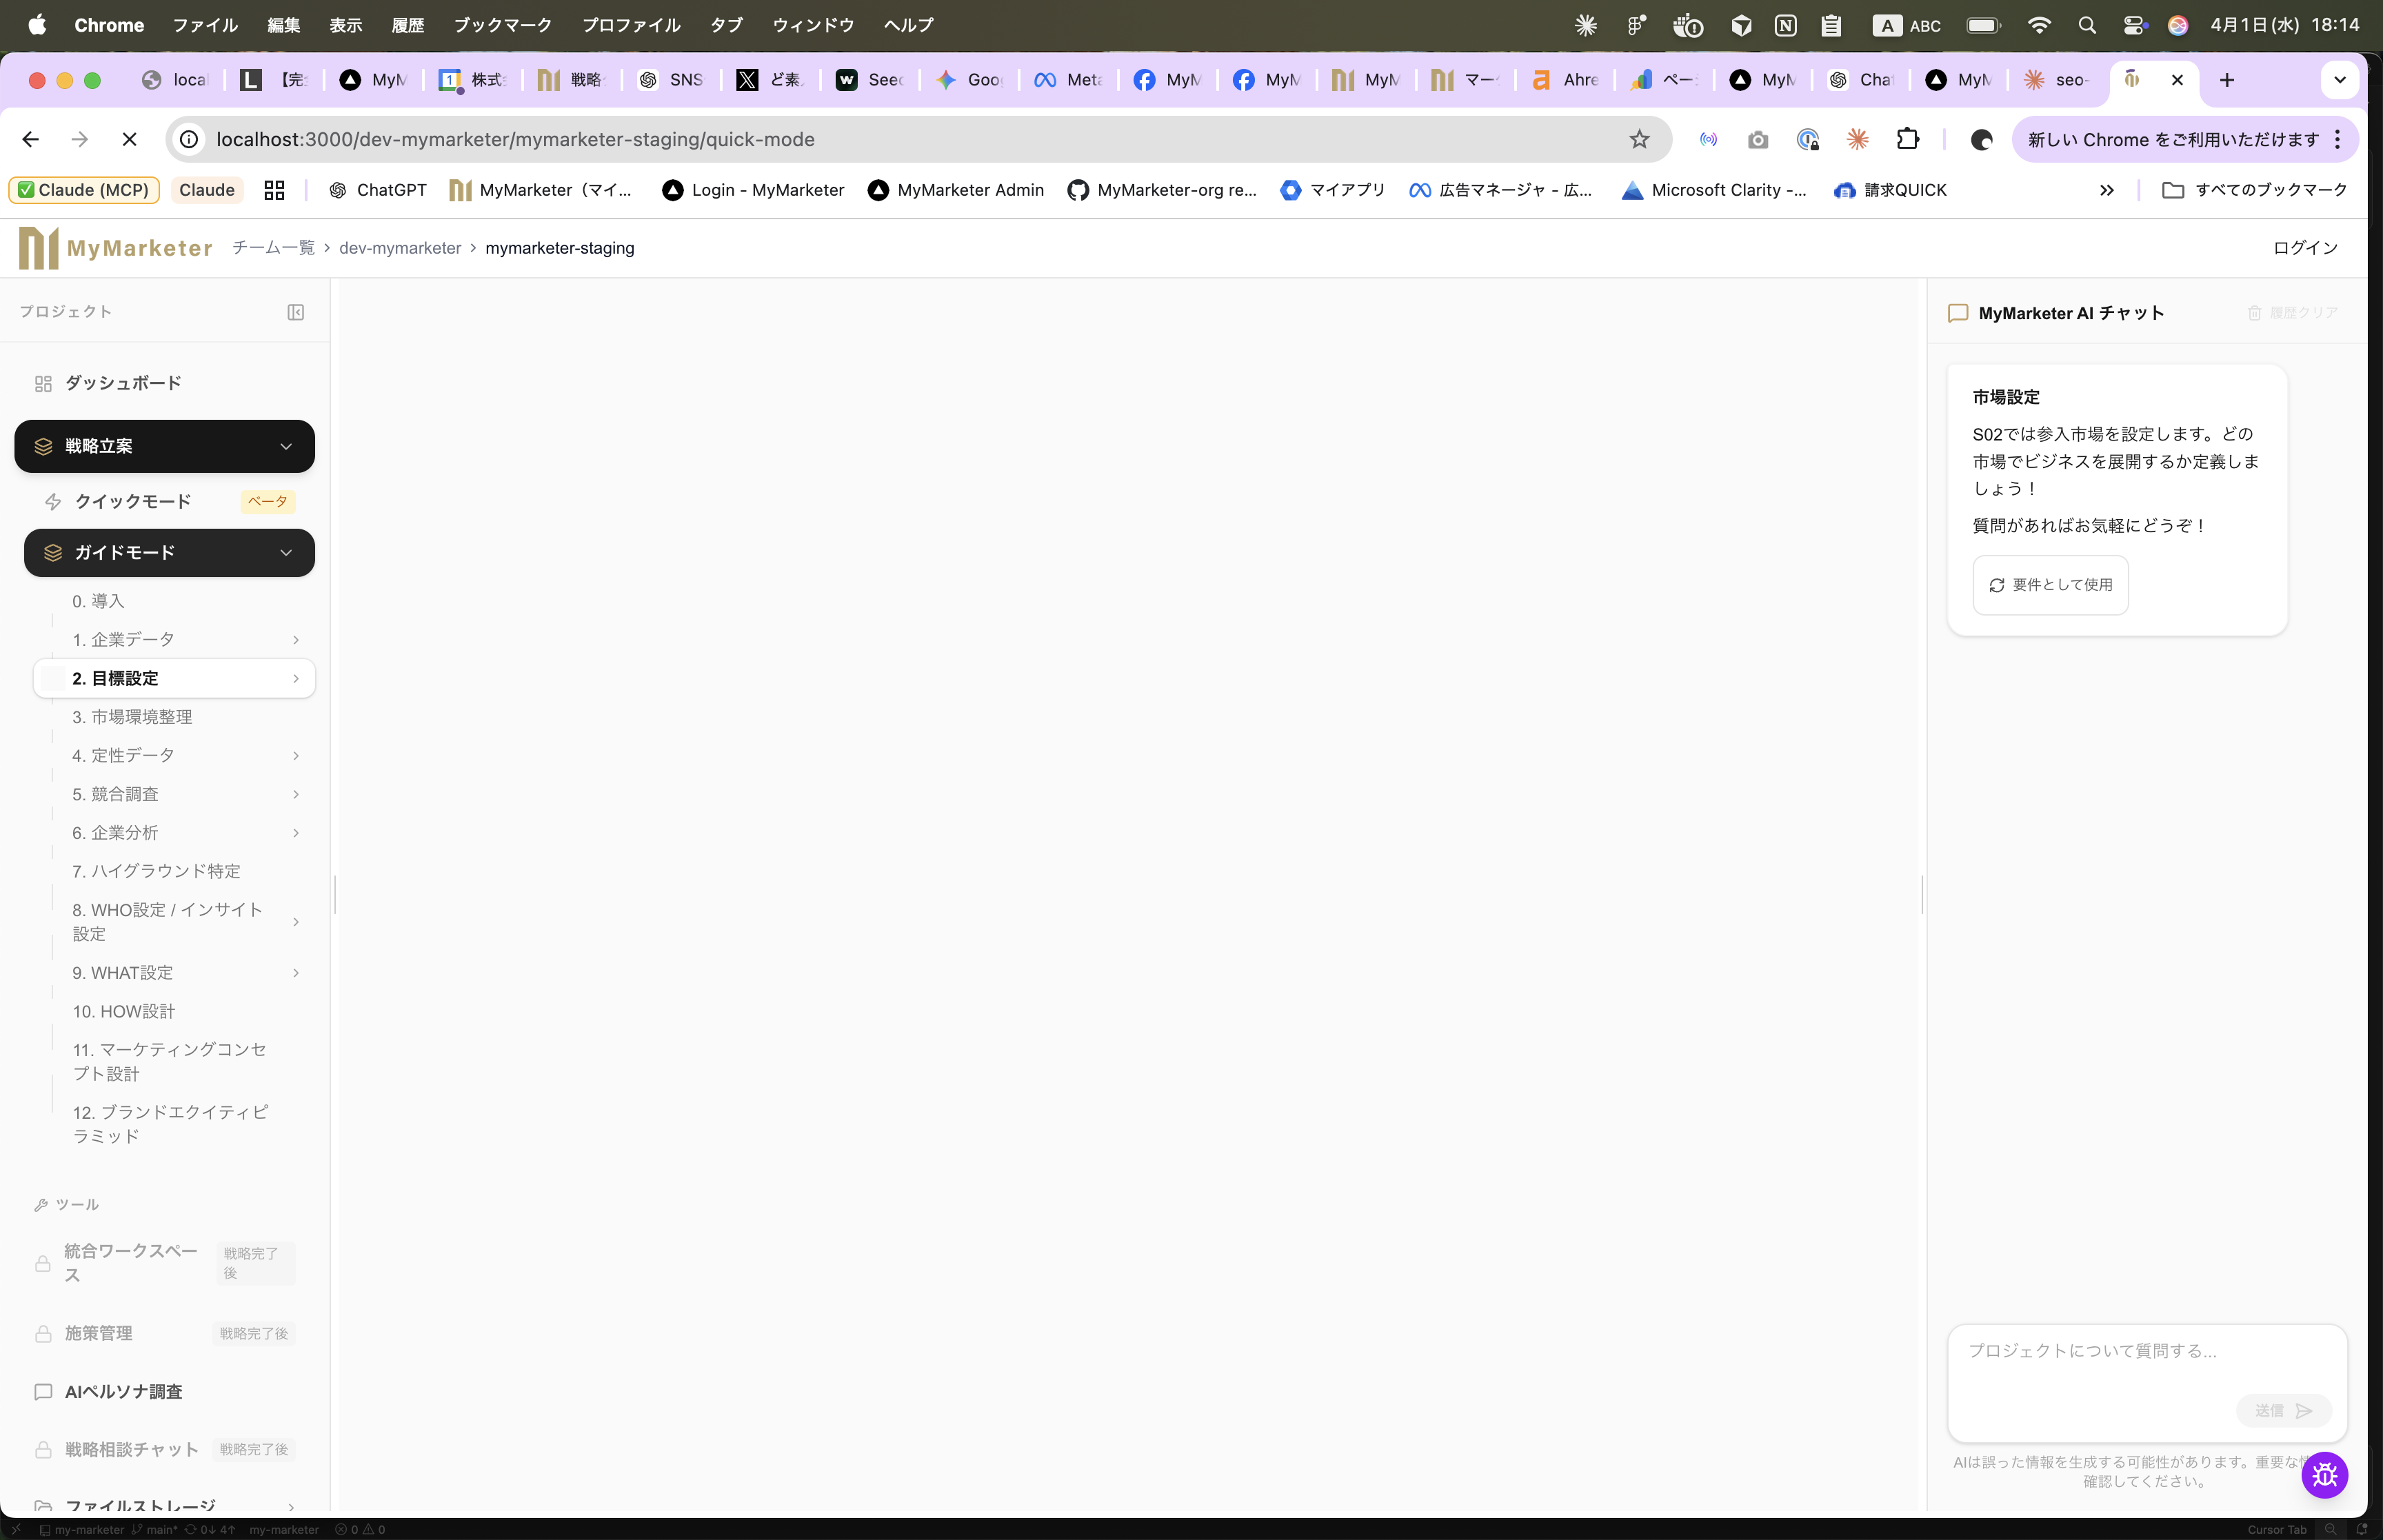Viewport: 2383px width, 1540px height.
Task: Click the site information icon in address bar
Action: coord(189,139)
